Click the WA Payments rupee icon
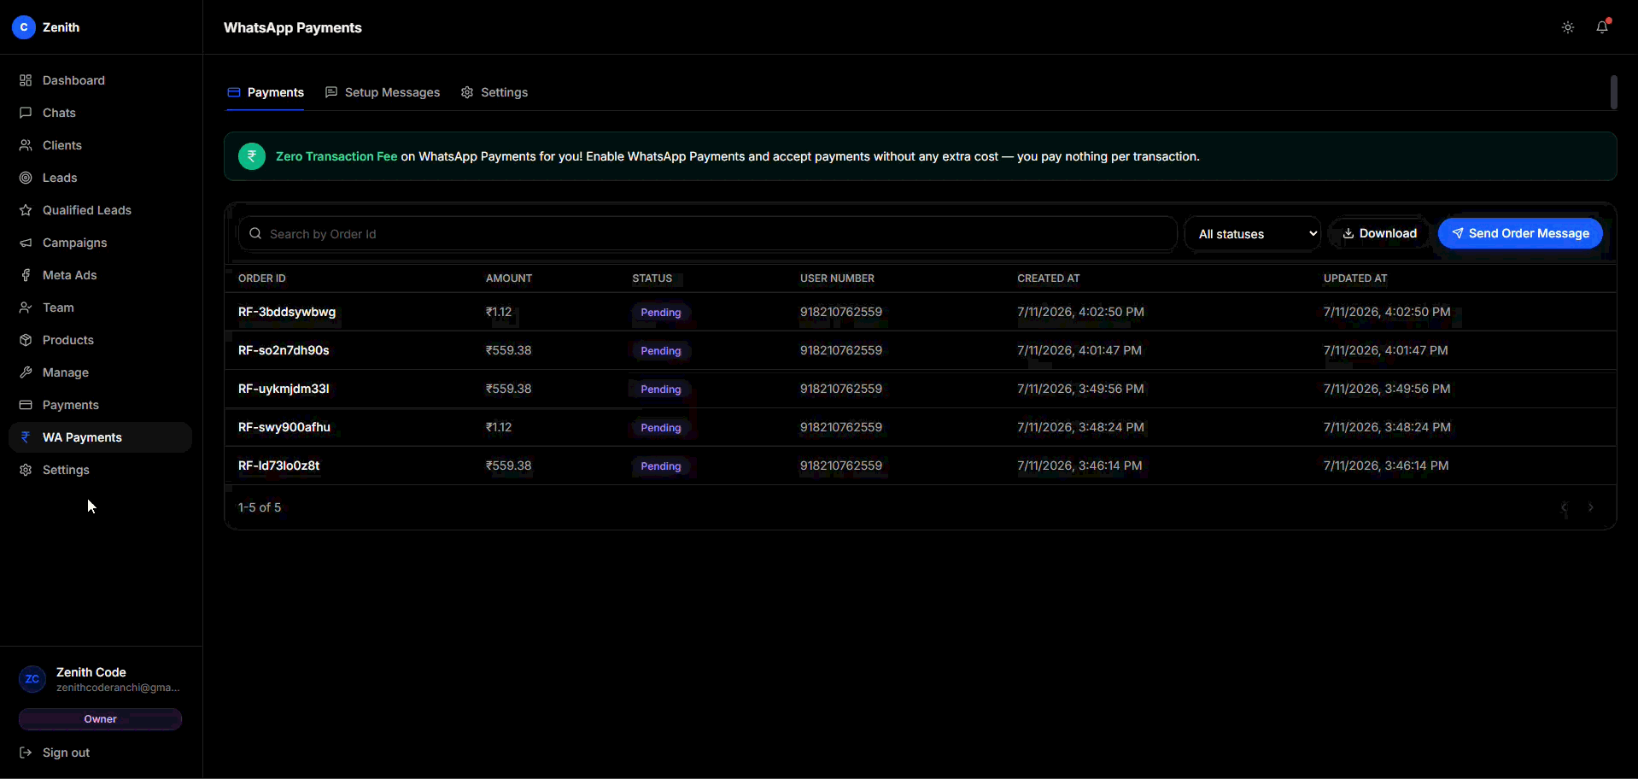The height and width of the screenshot is (779, 1638). (x=26, y=437)
